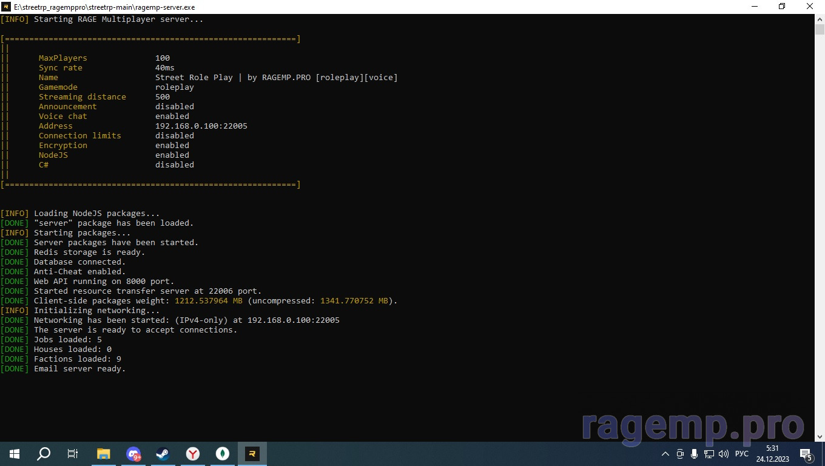
Task: Click the Connection limits label
Action: click(x=80, y=136)
